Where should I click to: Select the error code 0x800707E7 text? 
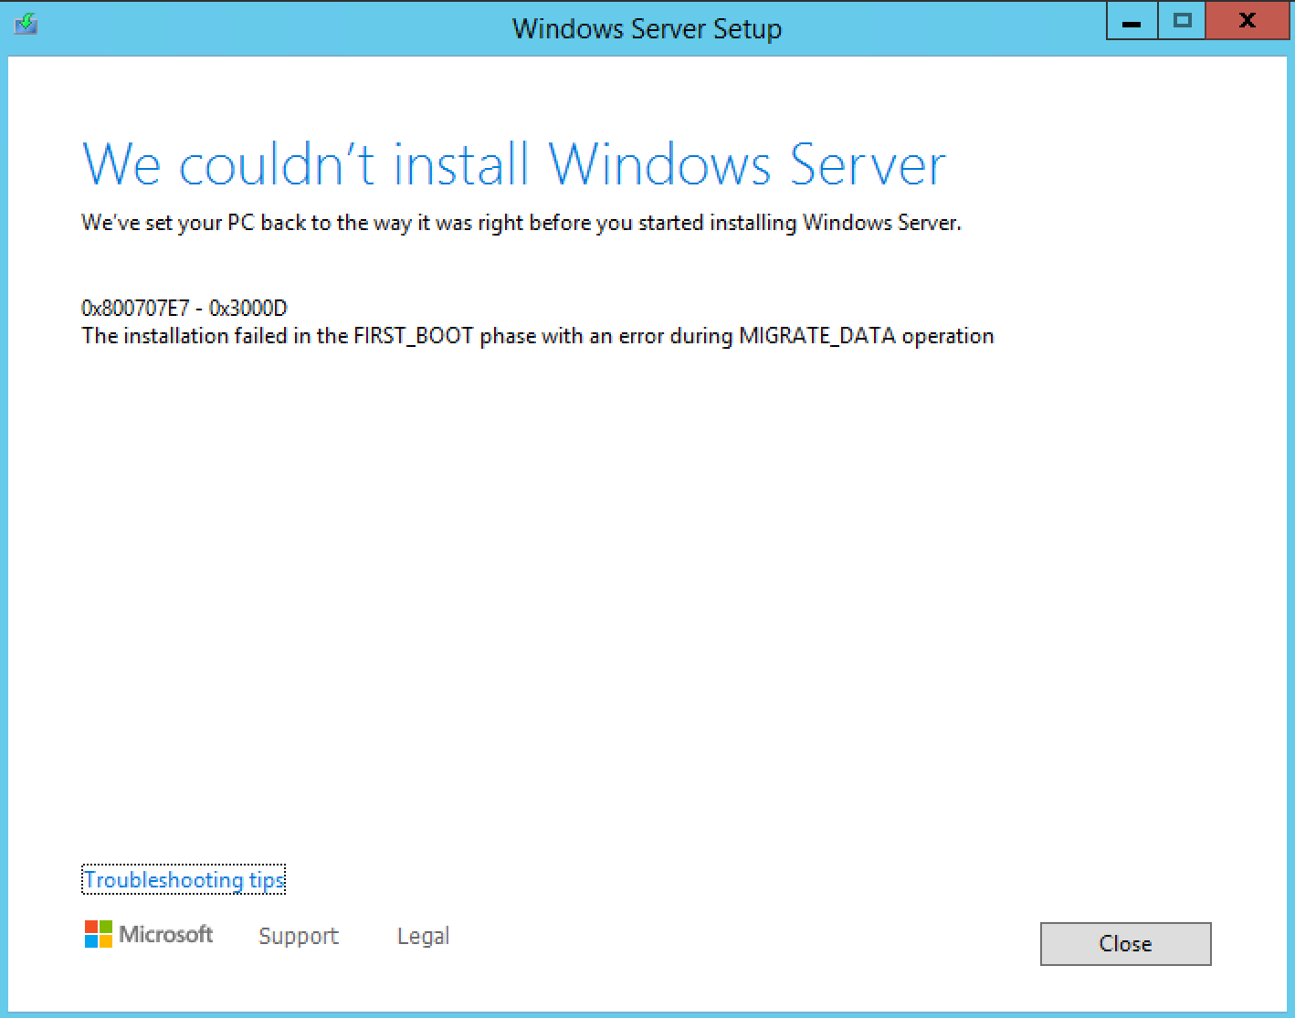tap(184, 308)
